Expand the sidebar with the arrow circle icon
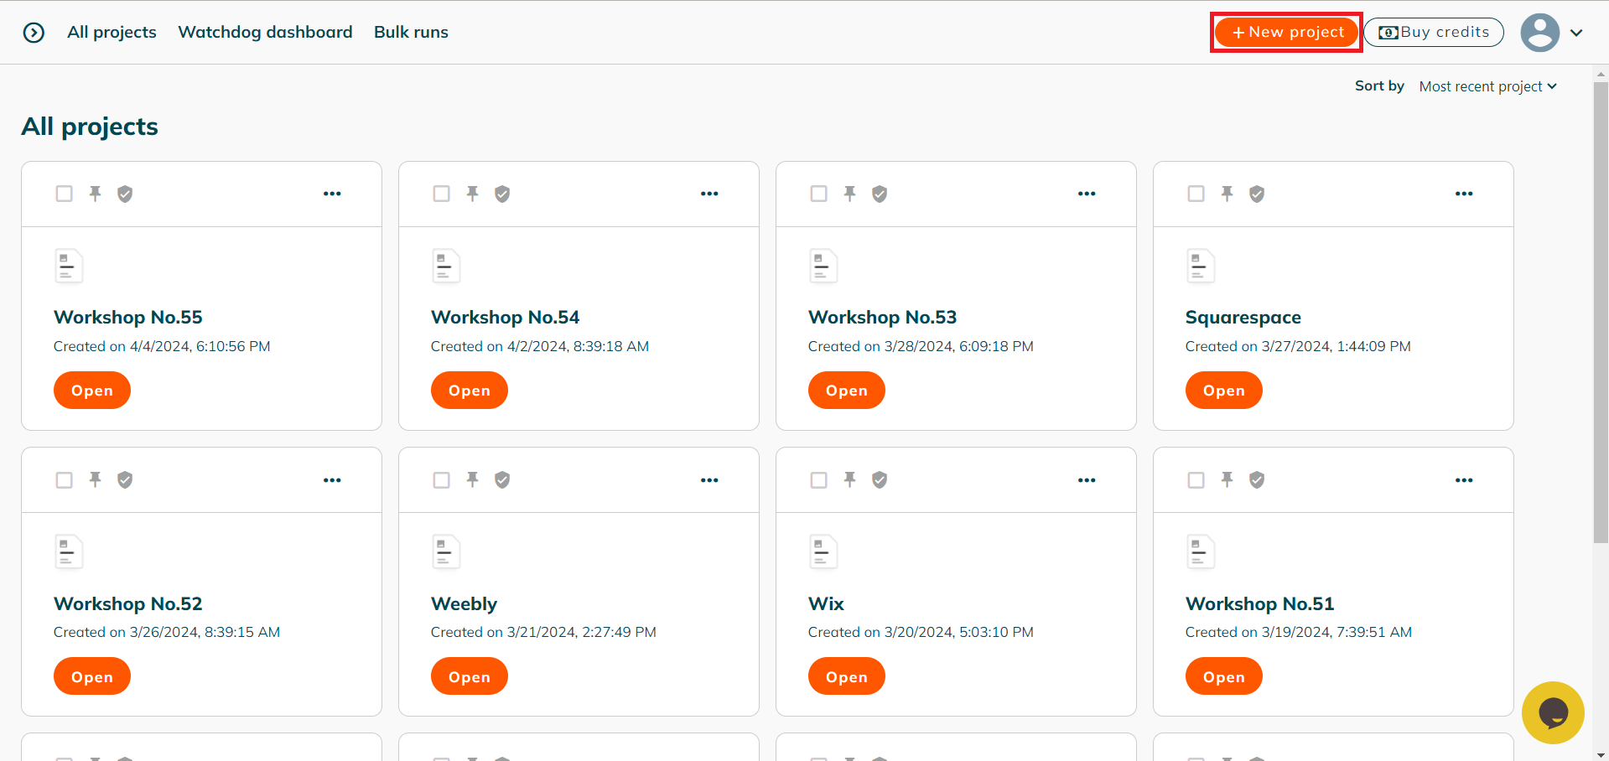Screen dimensions: 1609x761 [34, 33]
